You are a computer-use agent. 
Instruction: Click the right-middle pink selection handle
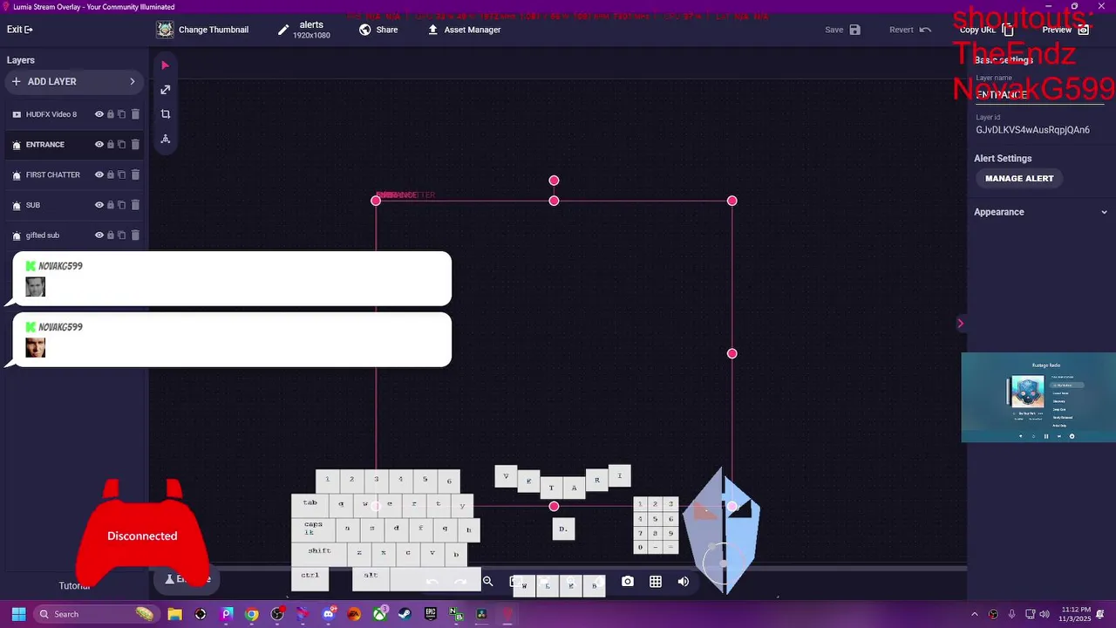click(x=732, y=353)
